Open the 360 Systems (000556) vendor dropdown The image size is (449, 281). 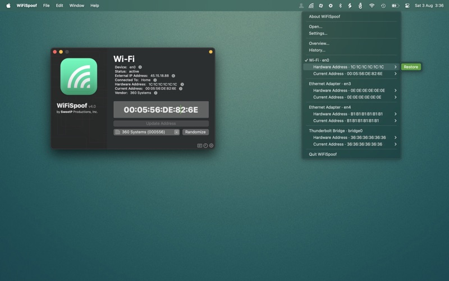146,132
